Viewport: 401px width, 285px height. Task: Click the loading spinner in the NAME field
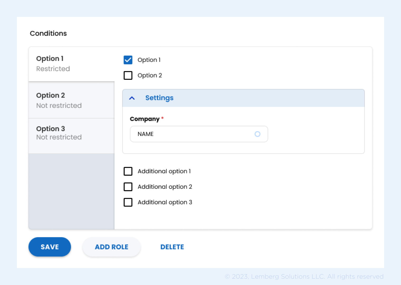point(257,134)
